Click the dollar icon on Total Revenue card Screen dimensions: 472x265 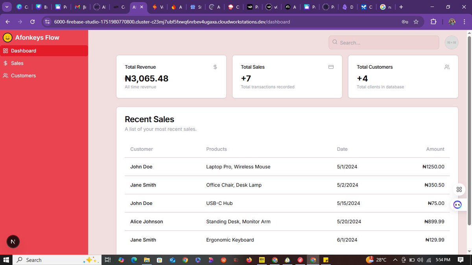pos(215,67)
